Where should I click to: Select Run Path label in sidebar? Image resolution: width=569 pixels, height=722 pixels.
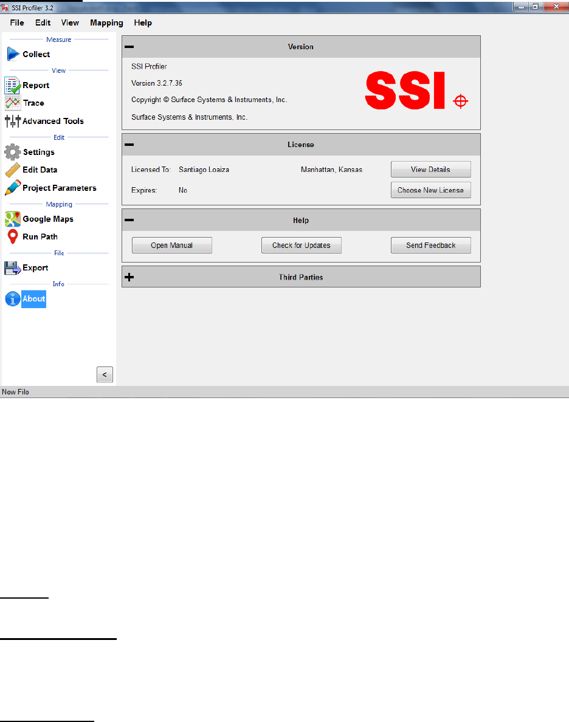pyautogui.click(x=40, y=236)
